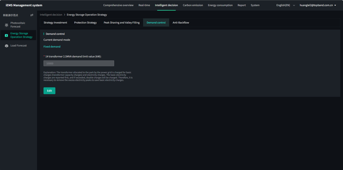Image resolution: width=343 pixels, height=170 pixels.
Task: Select the Carbon emission menu item
Action: point(193,5)
